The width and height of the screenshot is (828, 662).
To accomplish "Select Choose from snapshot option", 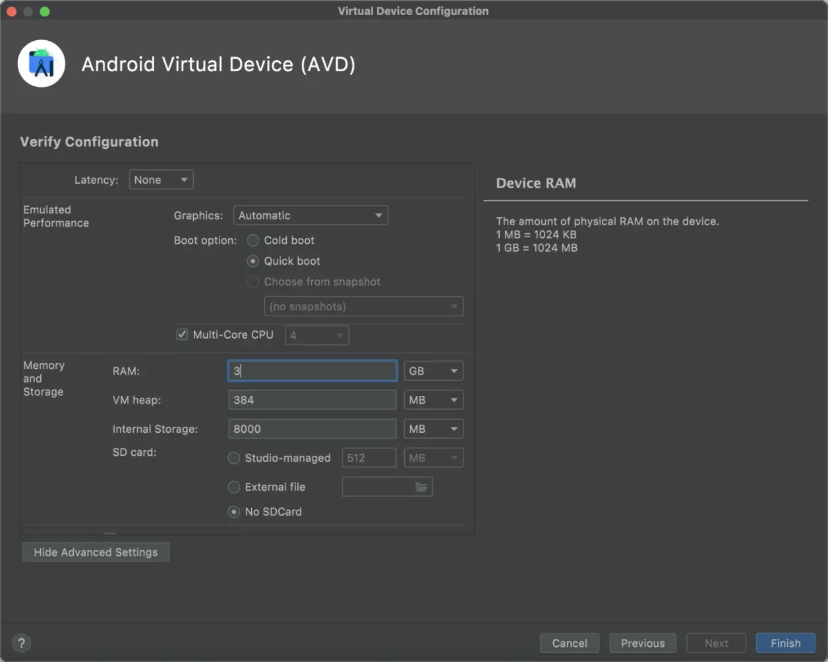I will click(252, 282).
